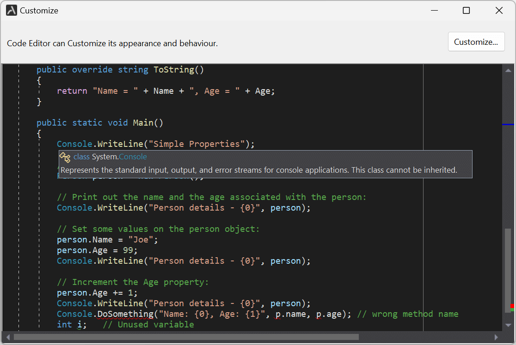Click the Main() method declaration
The width and height of the screenshot is (516, 345).
click(100, 123)
